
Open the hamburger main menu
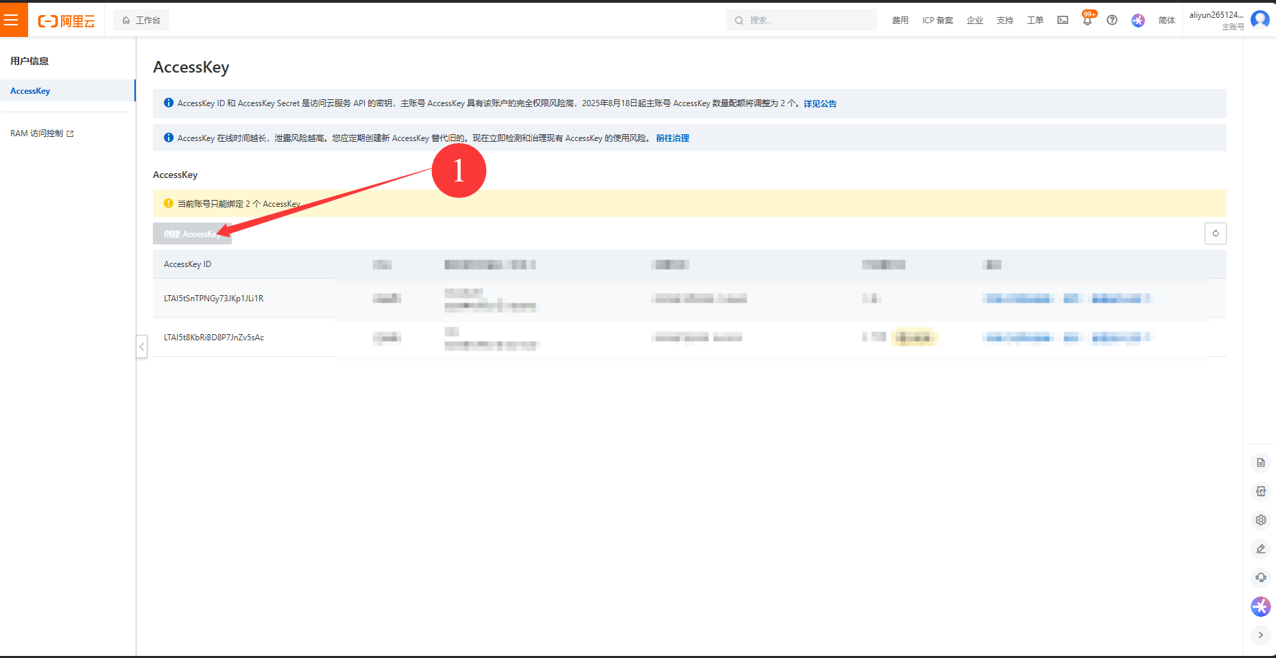[12, 20]
